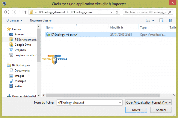Screen dimensions: 178x118
Task: Click the Musique note icon
Action: tap(11, 81)
